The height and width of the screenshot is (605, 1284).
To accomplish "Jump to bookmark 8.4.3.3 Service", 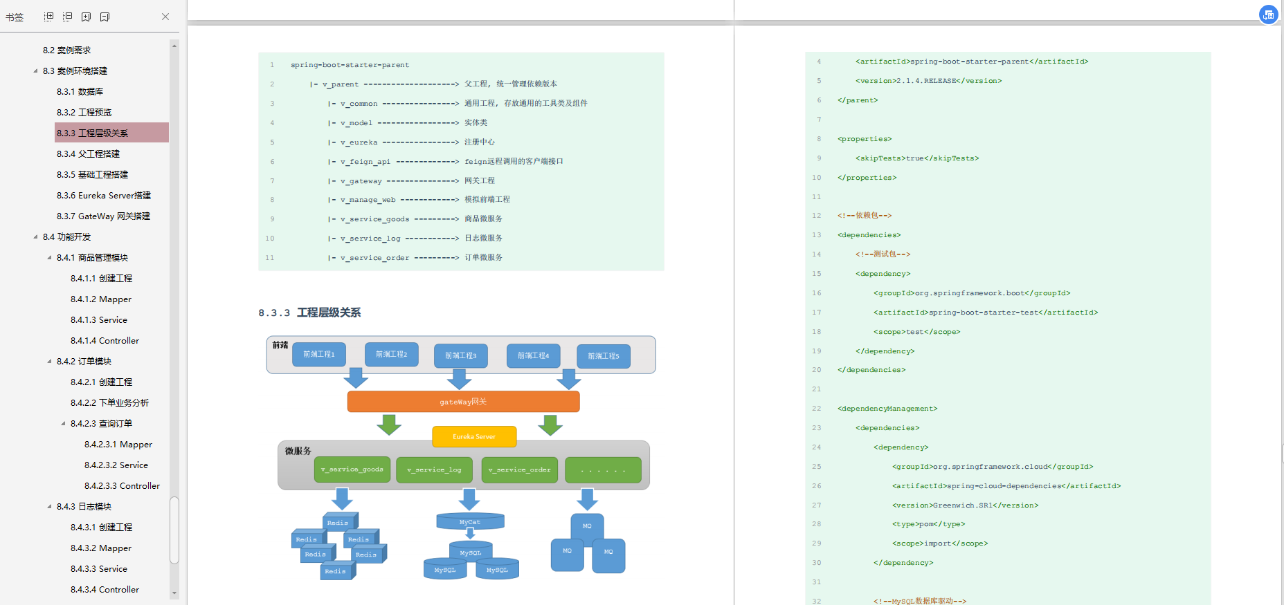I will 99,568.
